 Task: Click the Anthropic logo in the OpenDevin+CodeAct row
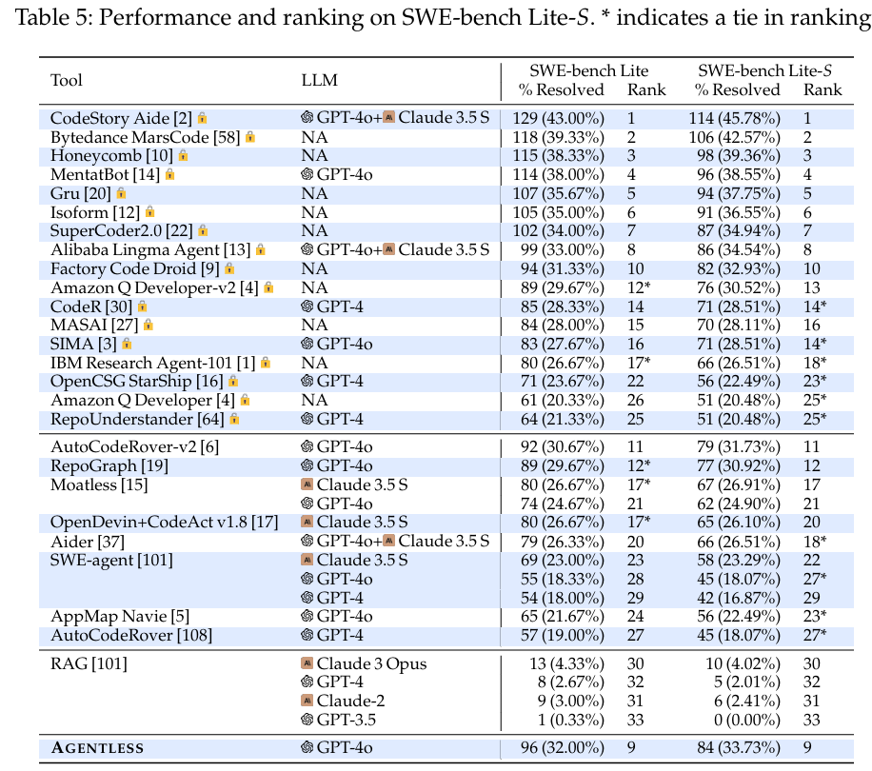(307, 522)
